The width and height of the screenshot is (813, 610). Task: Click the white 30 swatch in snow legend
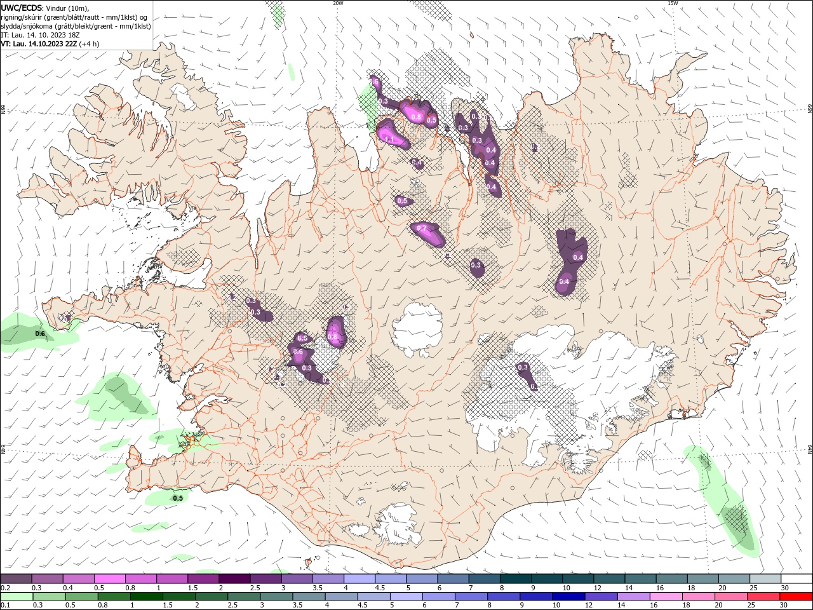(796, 579)
